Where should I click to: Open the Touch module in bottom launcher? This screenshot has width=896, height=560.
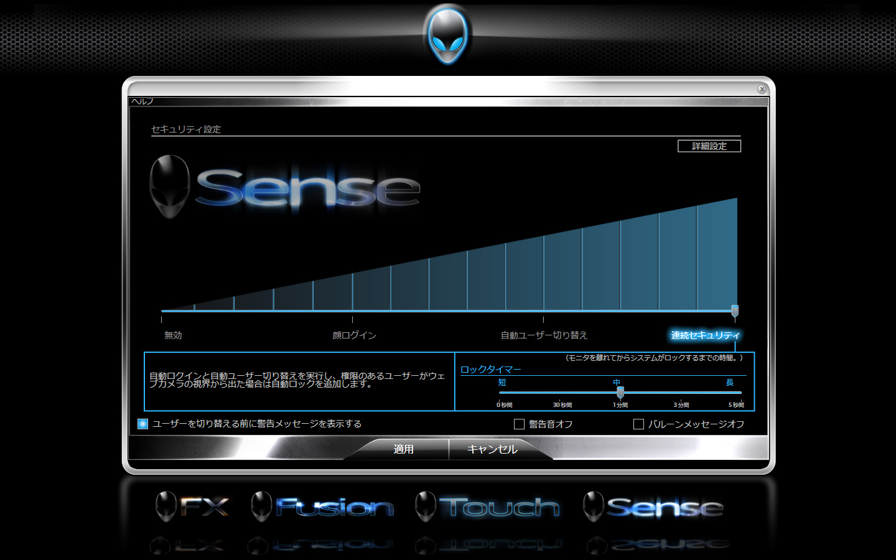point(488,506)
